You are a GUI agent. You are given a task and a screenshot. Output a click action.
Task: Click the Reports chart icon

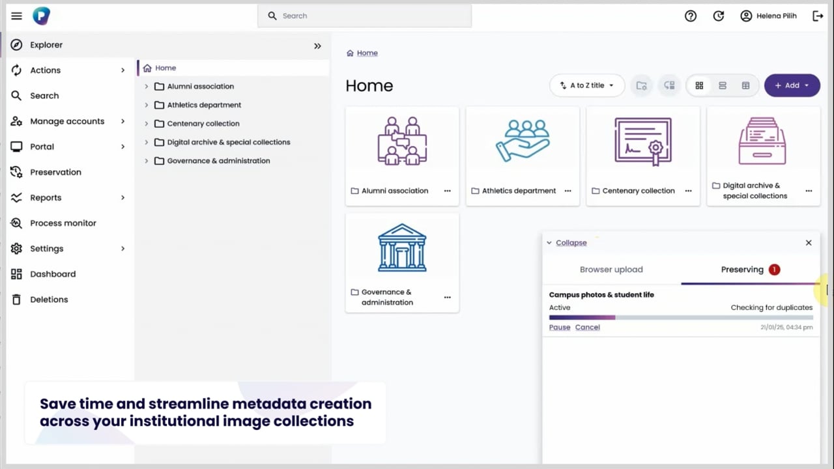(x=16, y=197)
